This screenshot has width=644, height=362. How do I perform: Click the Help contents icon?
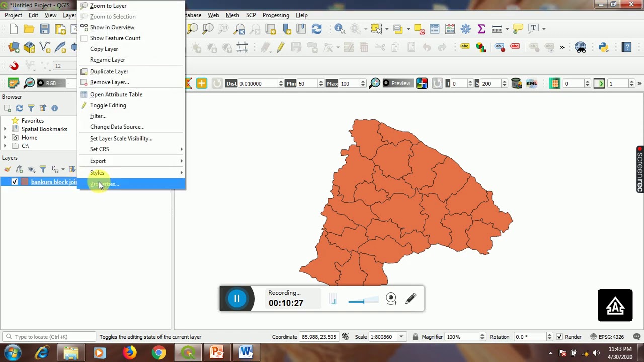click(626, 47)
